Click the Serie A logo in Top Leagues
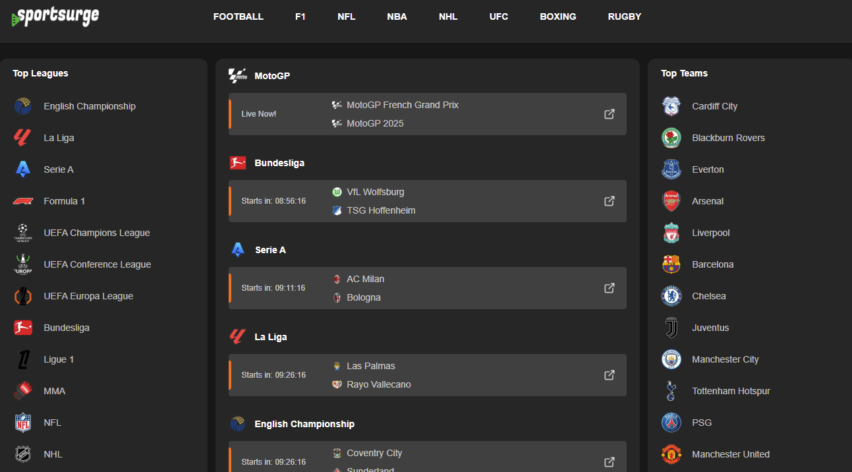Screen dimensions: 852x472 coord(23,169)
